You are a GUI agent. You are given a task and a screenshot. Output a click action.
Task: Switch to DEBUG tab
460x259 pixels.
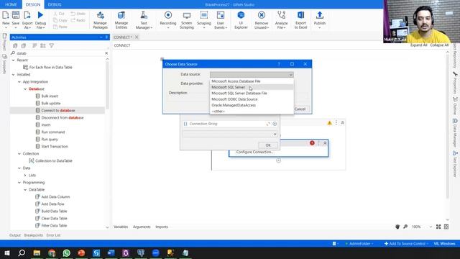(55, 4)
